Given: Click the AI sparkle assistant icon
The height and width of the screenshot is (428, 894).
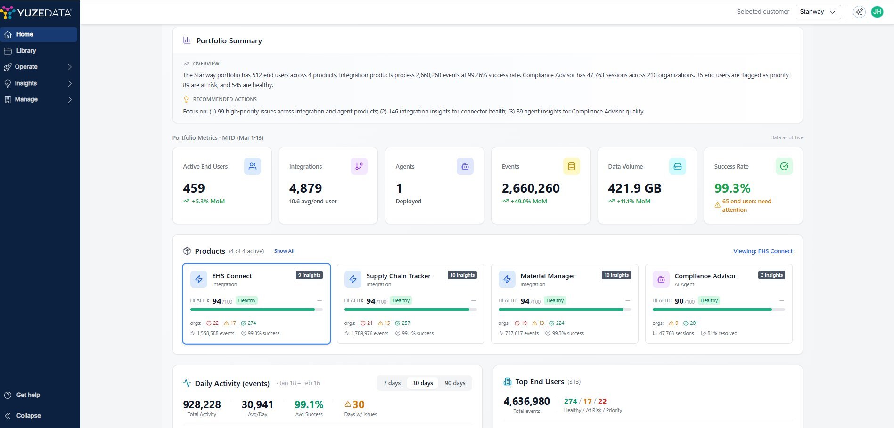Looking at the screenshot, I should tap(859, 12).
